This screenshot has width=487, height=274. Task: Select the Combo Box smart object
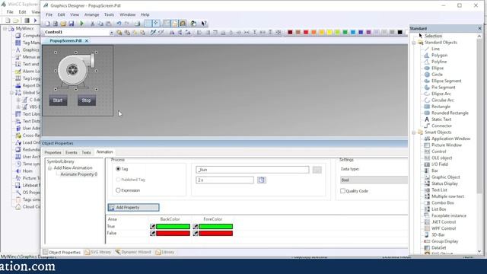tap(443, 203)
